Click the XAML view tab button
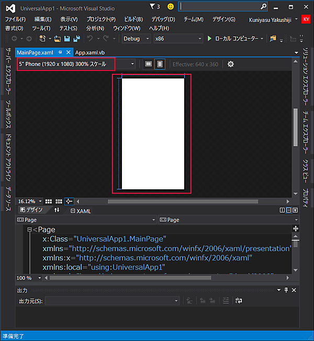Screen dimensions: 314x341 (81, 211)
